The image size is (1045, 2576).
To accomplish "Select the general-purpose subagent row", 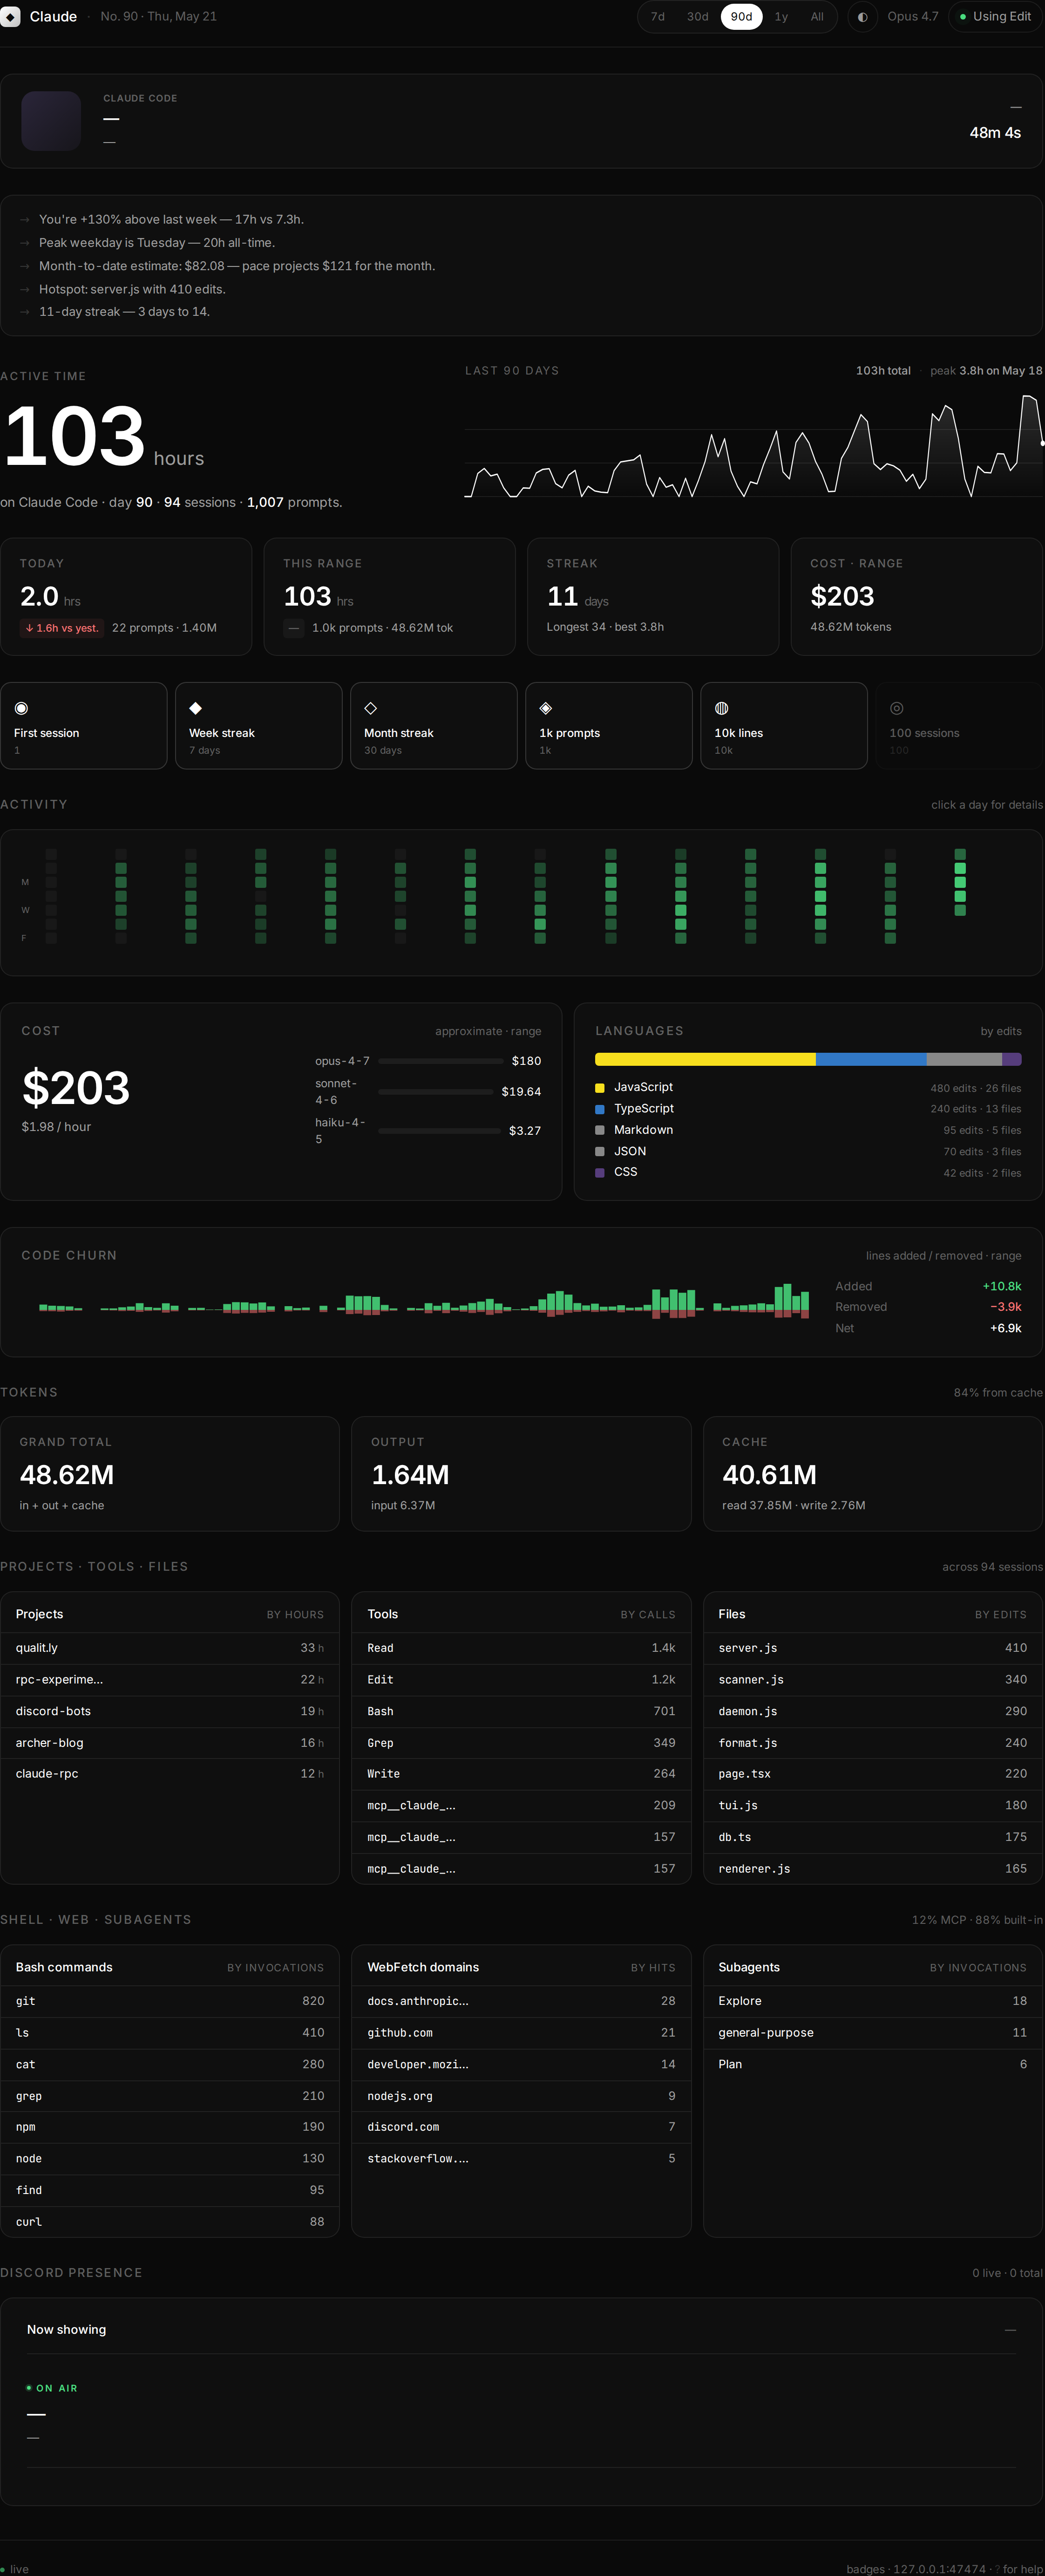I will click(873, 2033).
